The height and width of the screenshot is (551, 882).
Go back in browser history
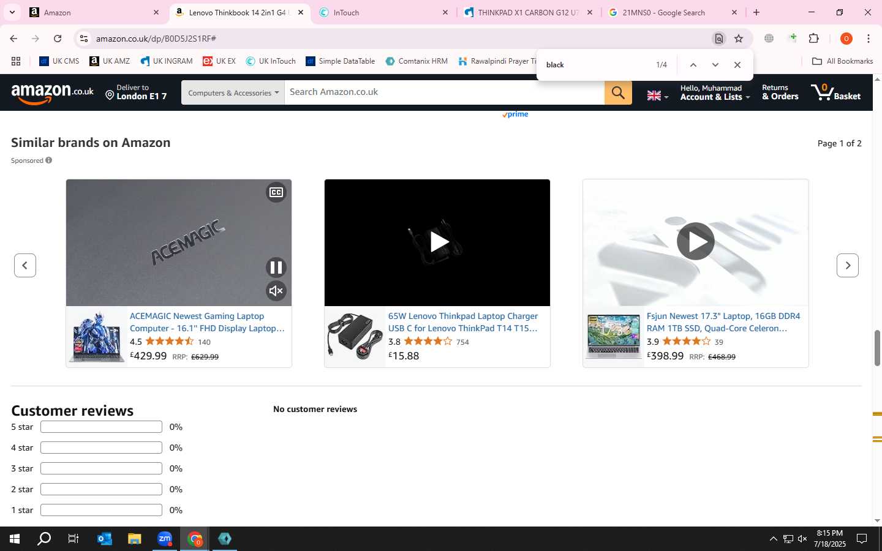pos(13,39)
